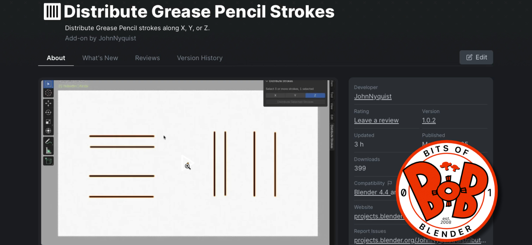
Task: Switch to the Reviews tab
Action: tap(148, 58)
